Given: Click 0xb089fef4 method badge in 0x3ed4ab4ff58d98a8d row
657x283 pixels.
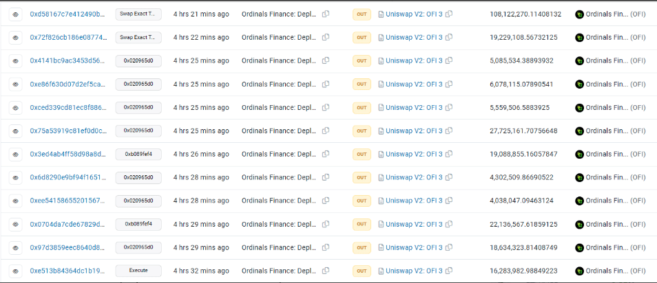Looking at the screenshot, I should [138, 154].
